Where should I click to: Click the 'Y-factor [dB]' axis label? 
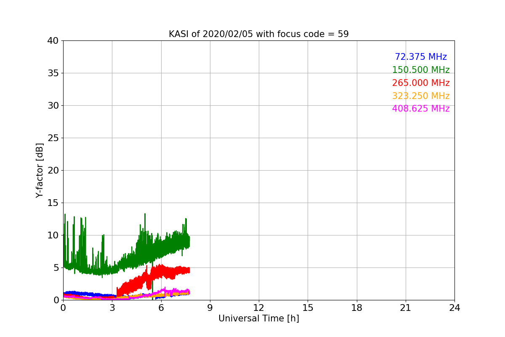(x=40, y=170)
